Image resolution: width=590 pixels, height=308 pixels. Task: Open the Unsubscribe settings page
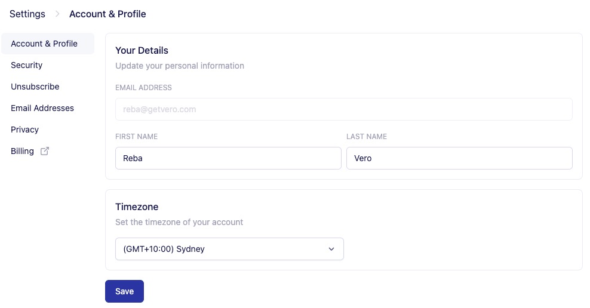coord(35,87)
